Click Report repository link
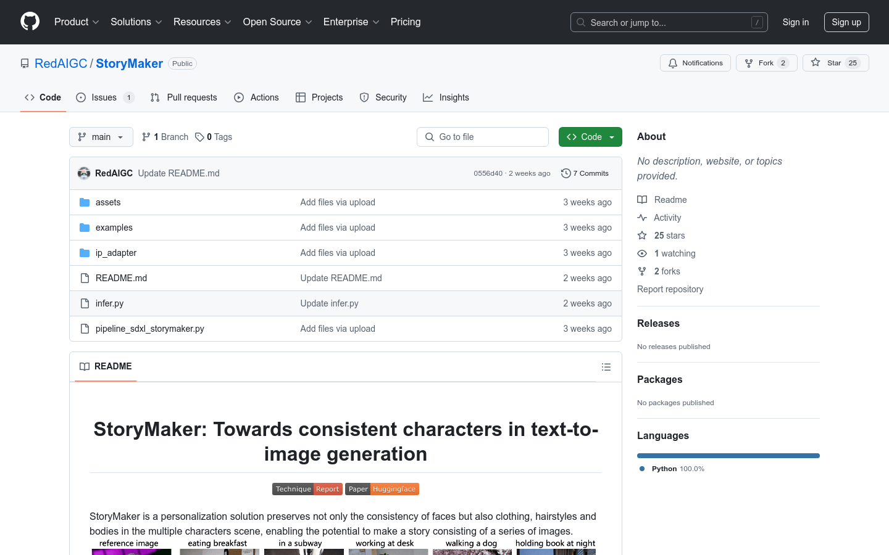Image resolution: width=889 pixels, height=555 pixels. click(670, 289)
